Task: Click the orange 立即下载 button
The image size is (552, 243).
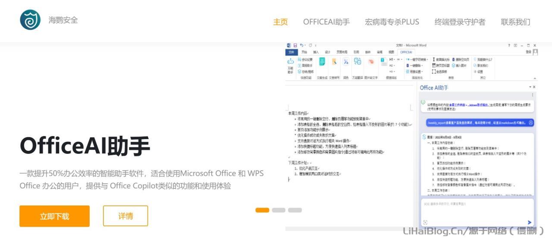Action: tap(54, 216)
